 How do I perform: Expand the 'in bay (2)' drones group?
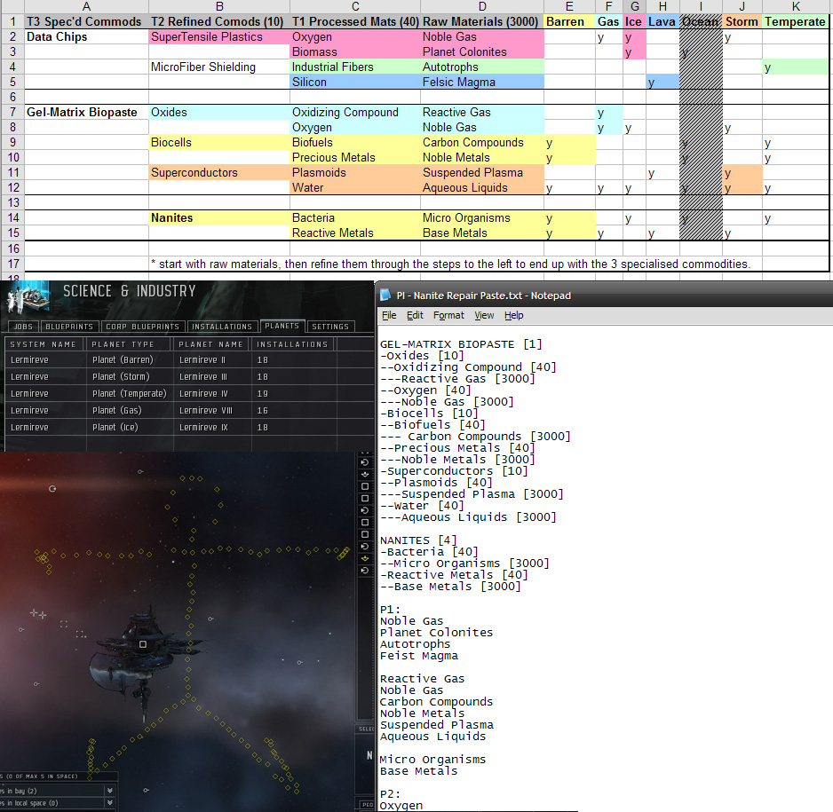110,790
